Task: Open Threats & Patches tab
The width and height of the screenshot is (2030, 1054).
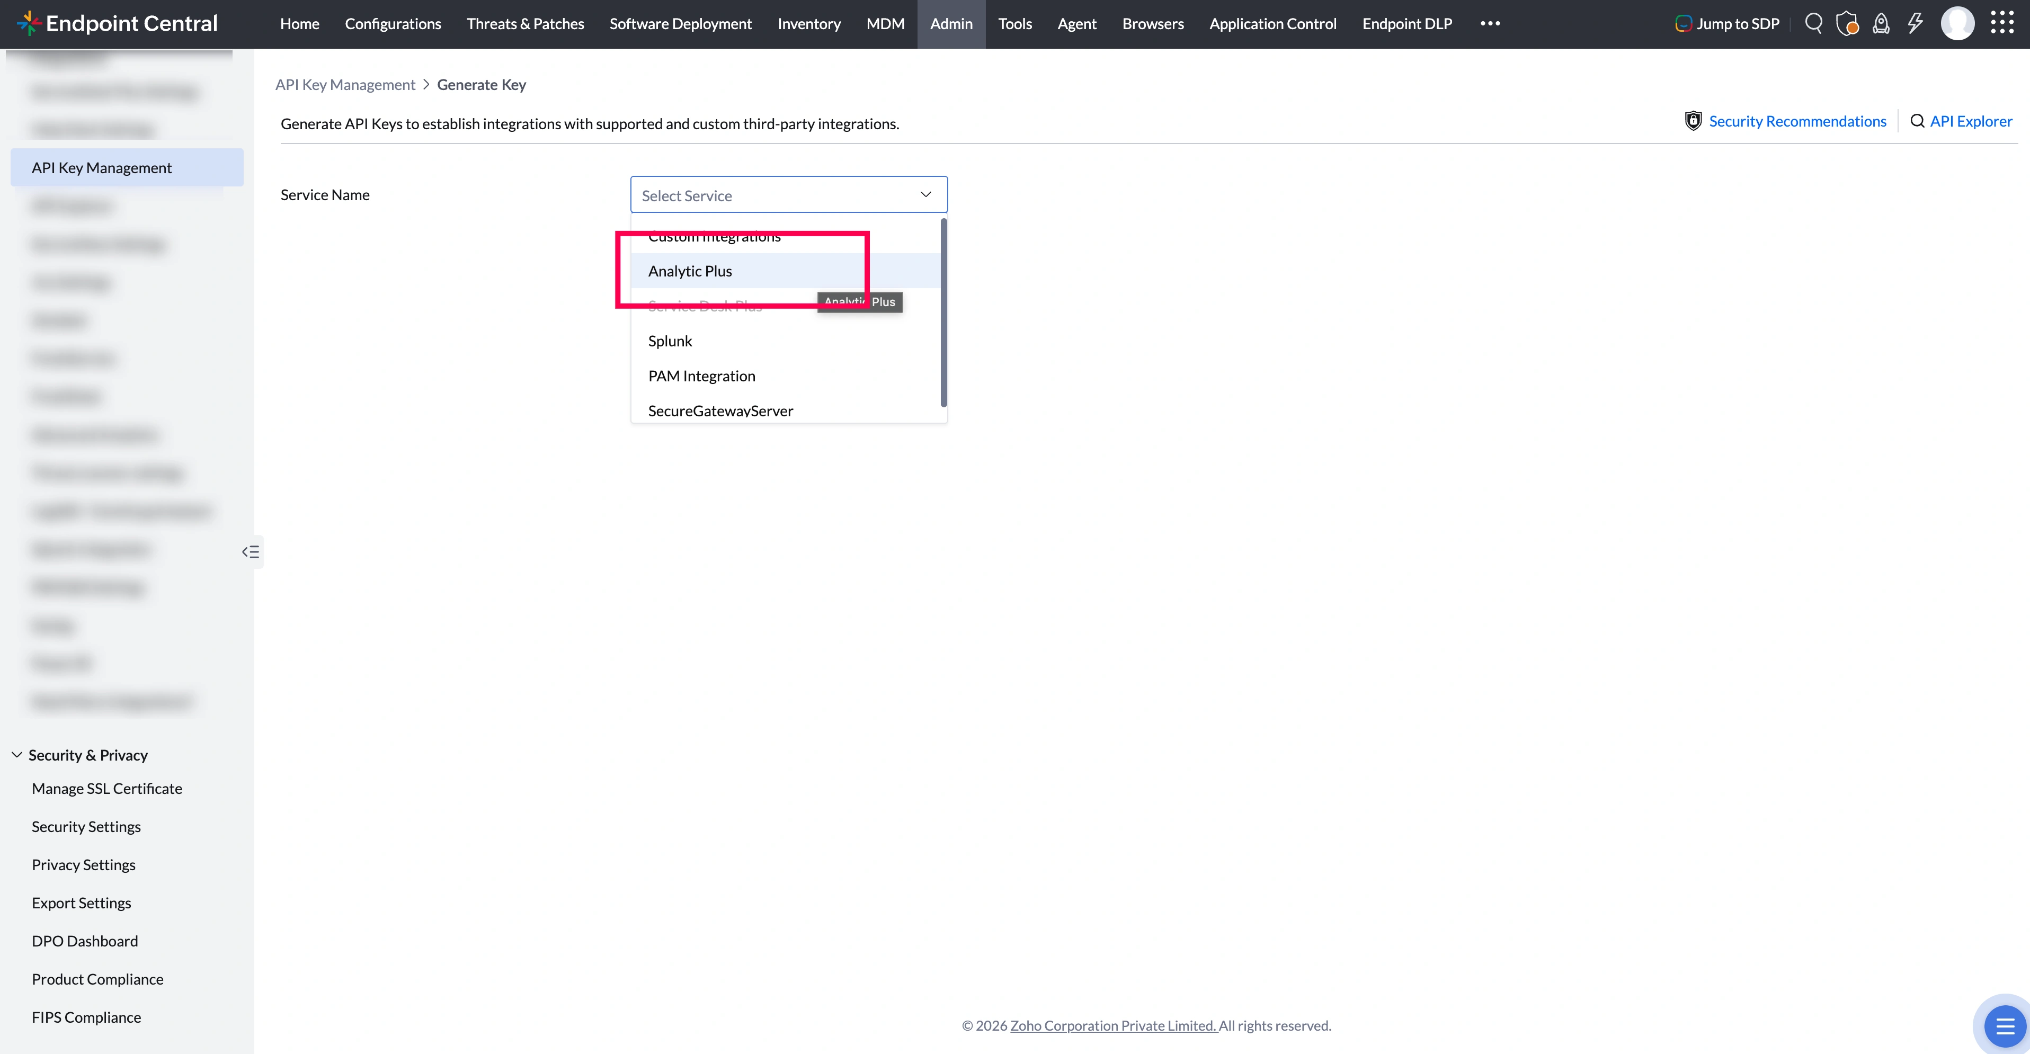Action: pyautogui.click(x=525, y=24)
